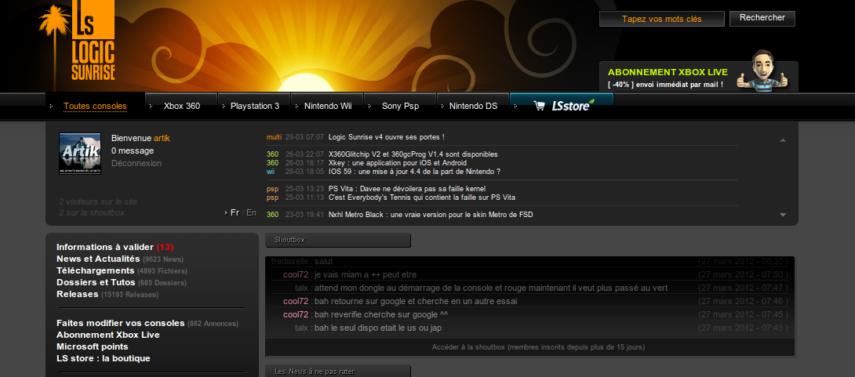
Task: Focus the keyword search field
Action: click(661, 19)
